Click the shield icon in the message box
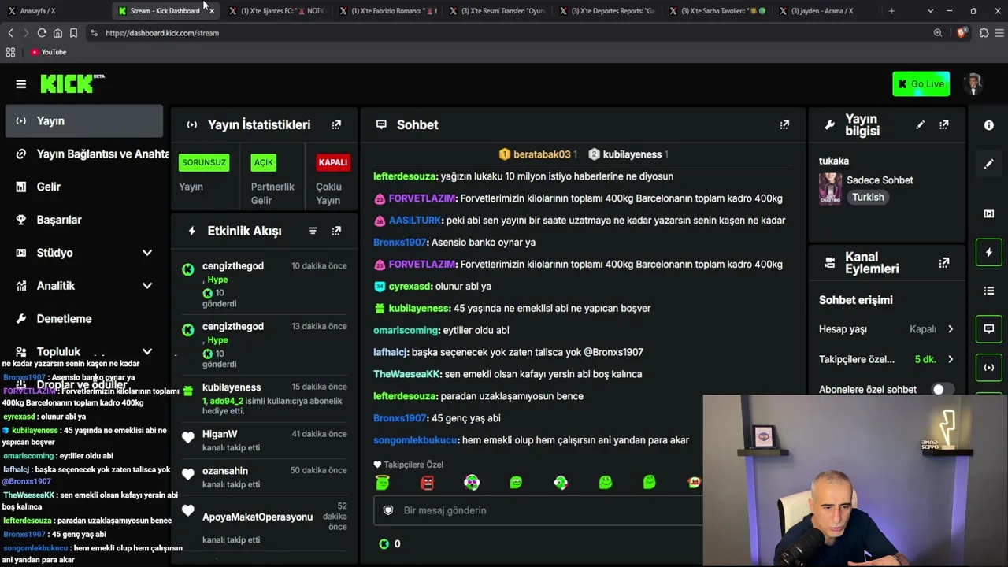Image resolution: width=1008 pixels, height=567 pixels. pos(387,510)
